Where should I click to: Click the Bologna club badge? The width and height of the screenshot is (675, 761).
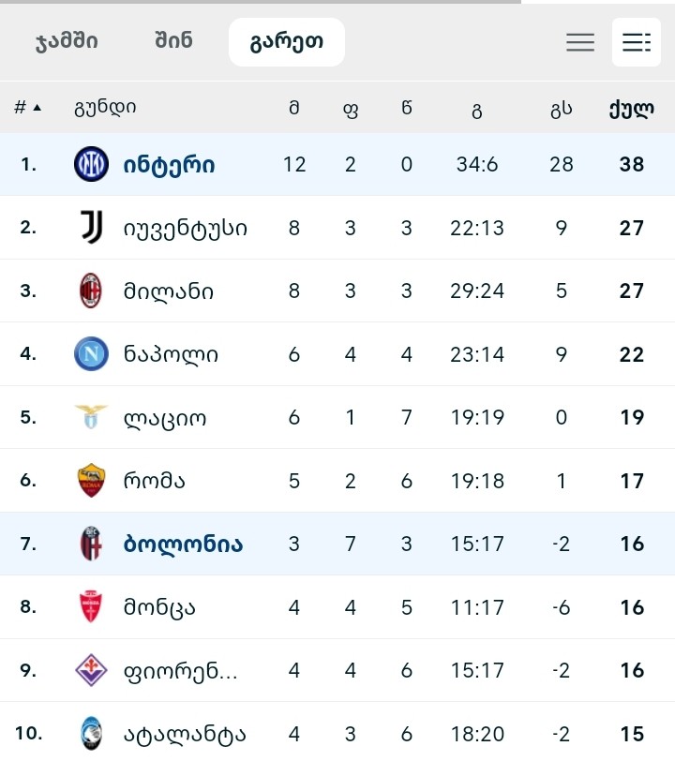[91, 544]
